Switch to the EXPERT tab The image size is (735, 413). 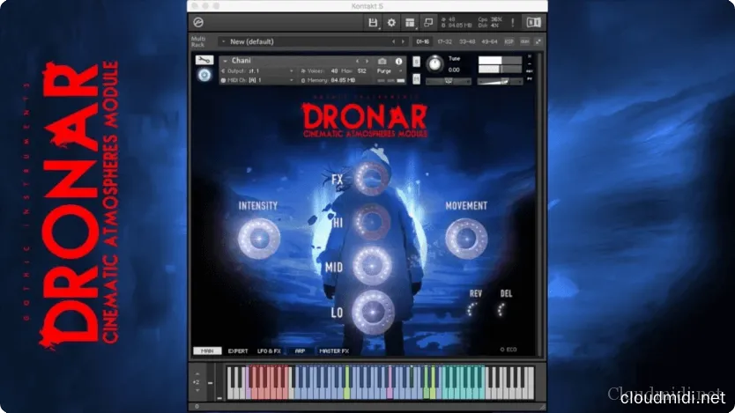(238, 350)
